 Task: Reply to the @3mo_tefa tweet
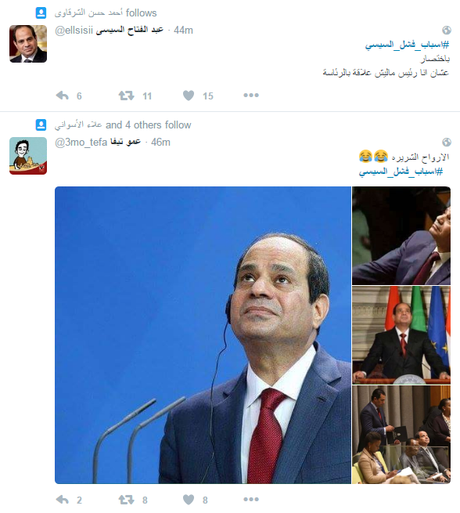pos(63,500)
